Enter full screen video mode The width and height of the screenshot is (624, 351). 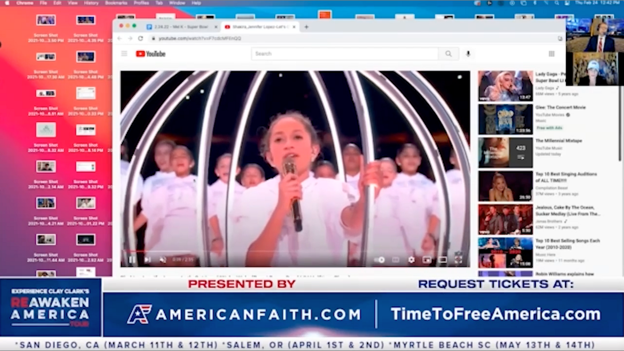click(x=458, y=260)
